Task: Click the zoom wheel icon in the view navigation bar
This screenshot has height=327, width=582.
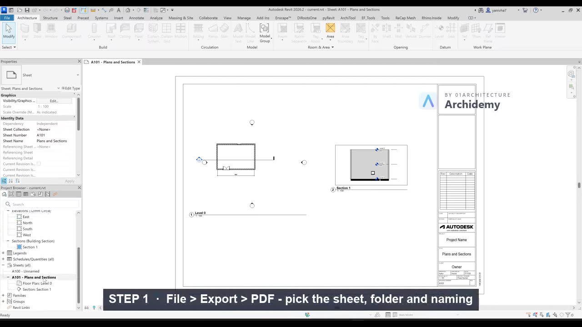Action: tap(571, 74)
